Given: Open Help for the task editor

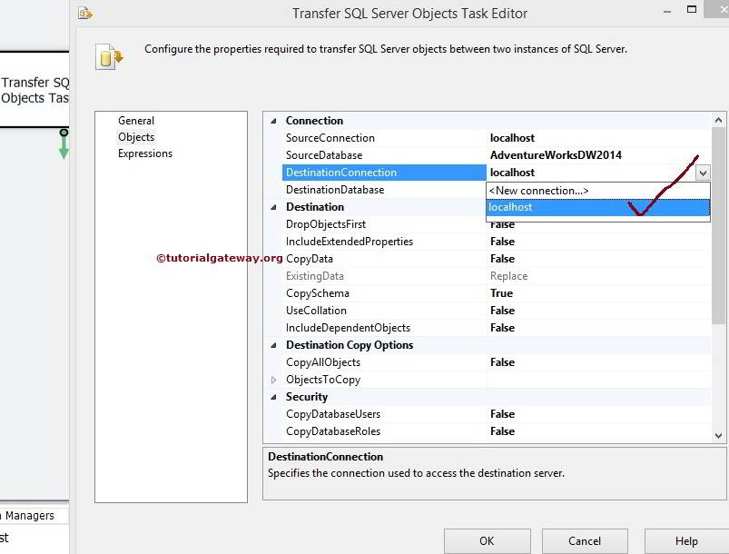Looking at the screenshot, I should pyautogui.click(x=685, y=540).
